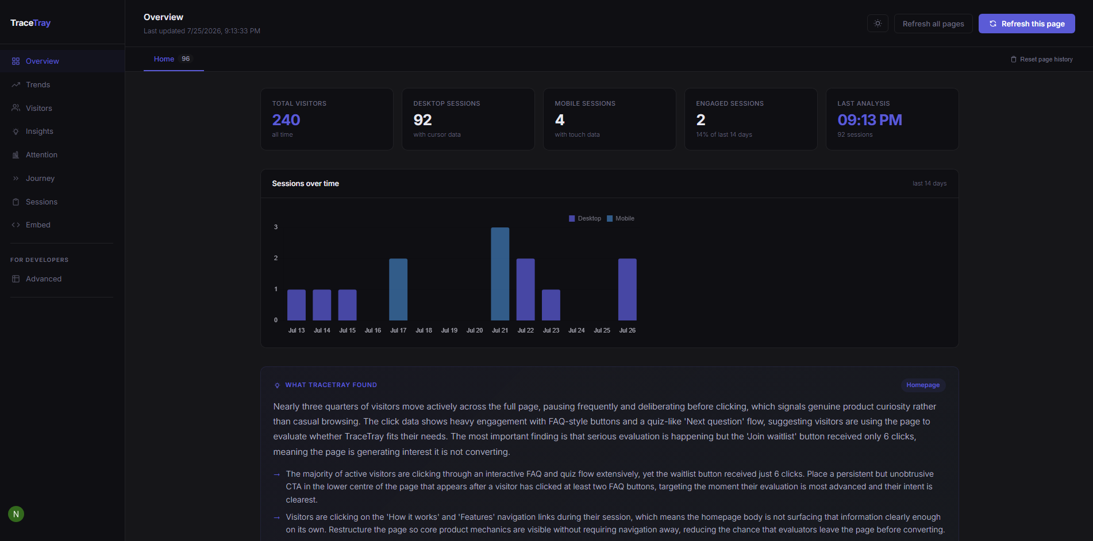Click the Jul 23 chart bar
1093x541 pixels.
(x=551, y=305)
